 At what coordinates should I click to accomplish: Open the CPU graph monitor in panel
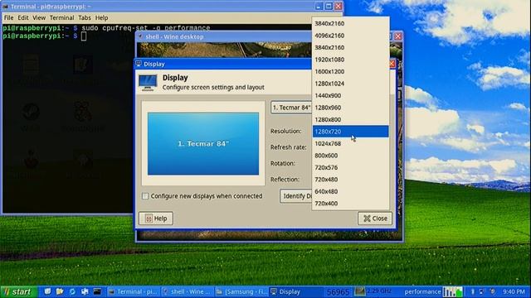[452, 291]
